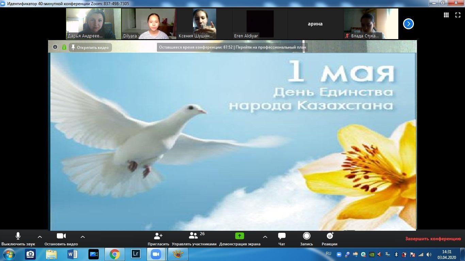465x261 pixels.
Task: Expand screen share options arrow
Action: pyautogui.click(x=265, y=237)
